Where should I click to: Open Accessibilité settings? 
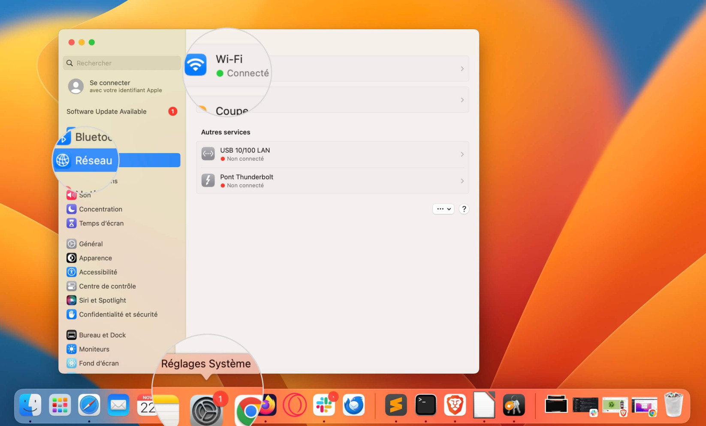(92, 272)
